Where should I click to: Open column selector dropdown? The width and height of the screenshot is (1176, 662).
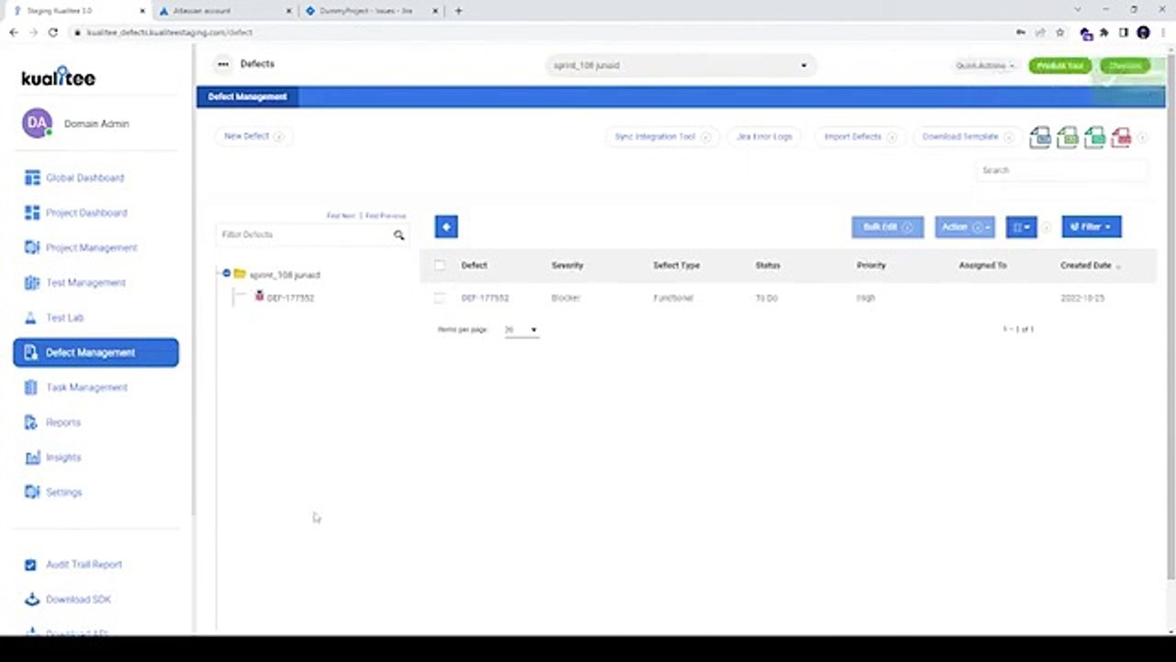point(1021,227)
